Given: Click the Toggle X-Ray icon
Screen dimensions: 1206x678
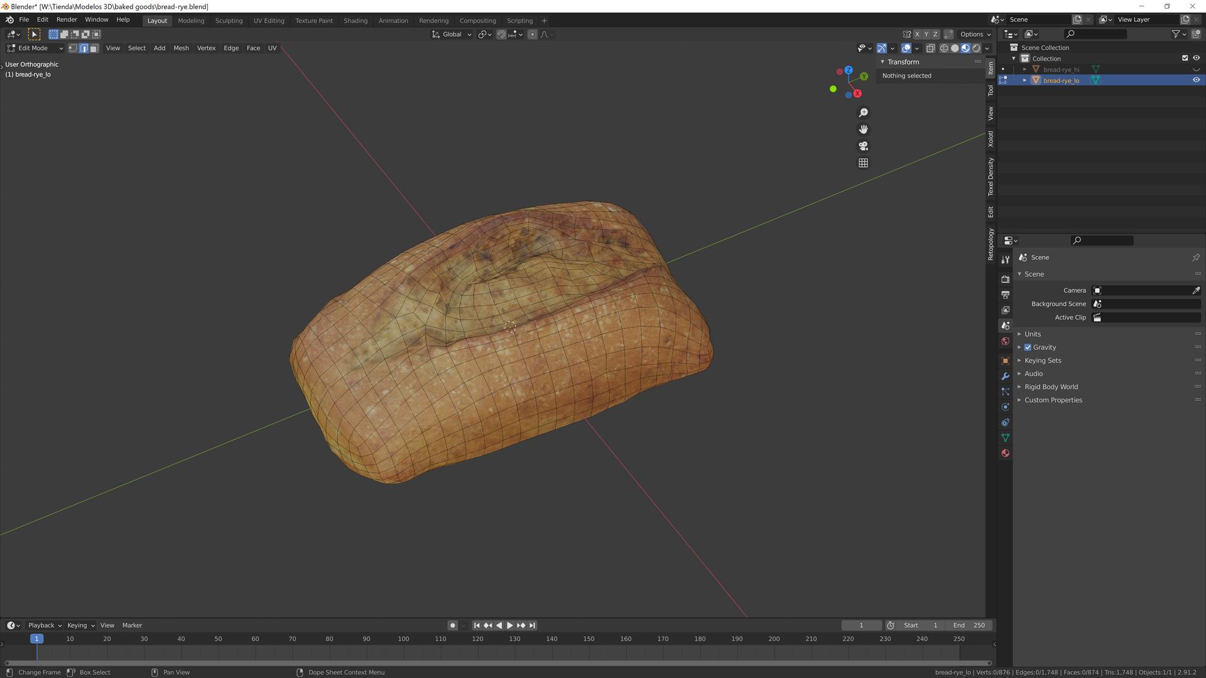Looking at the screenshot, I should [930, 48].
